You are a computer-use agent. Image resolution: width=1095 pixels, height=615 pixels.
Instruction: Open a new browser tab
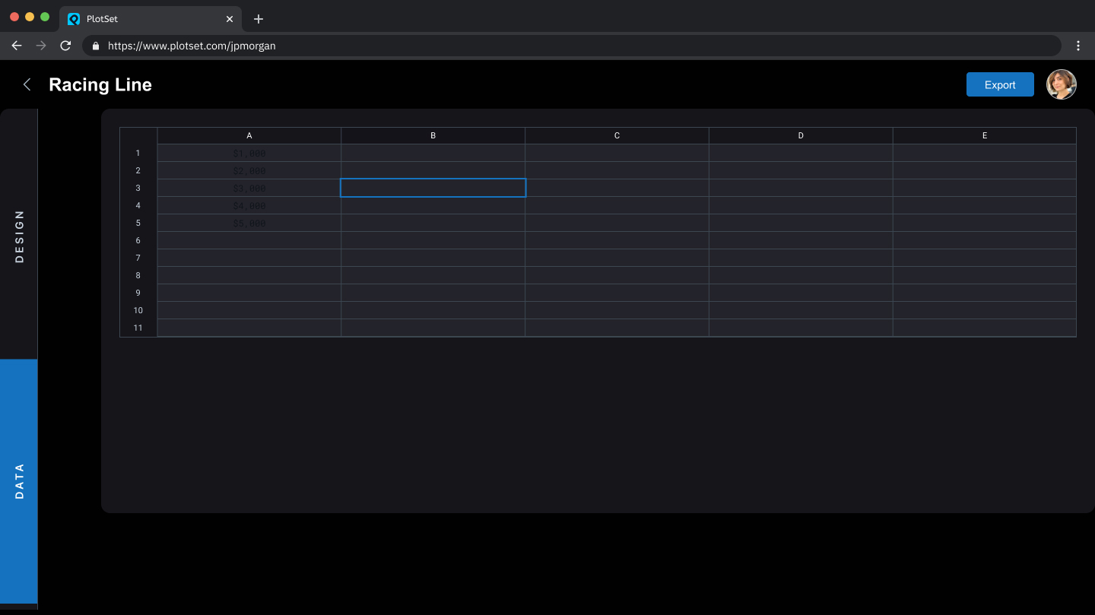[x=259, y=19]
